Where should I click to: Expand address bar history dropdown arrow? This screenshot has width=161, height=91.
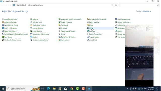pos(112,5)
